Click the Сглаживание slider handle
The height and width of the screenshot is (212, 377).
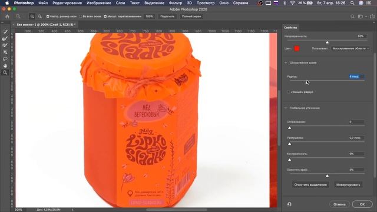289,128
